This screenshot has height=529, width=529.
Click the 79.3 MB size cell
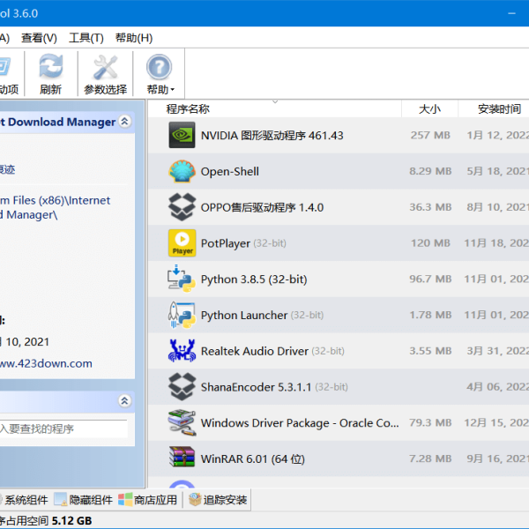pos(430,422)
